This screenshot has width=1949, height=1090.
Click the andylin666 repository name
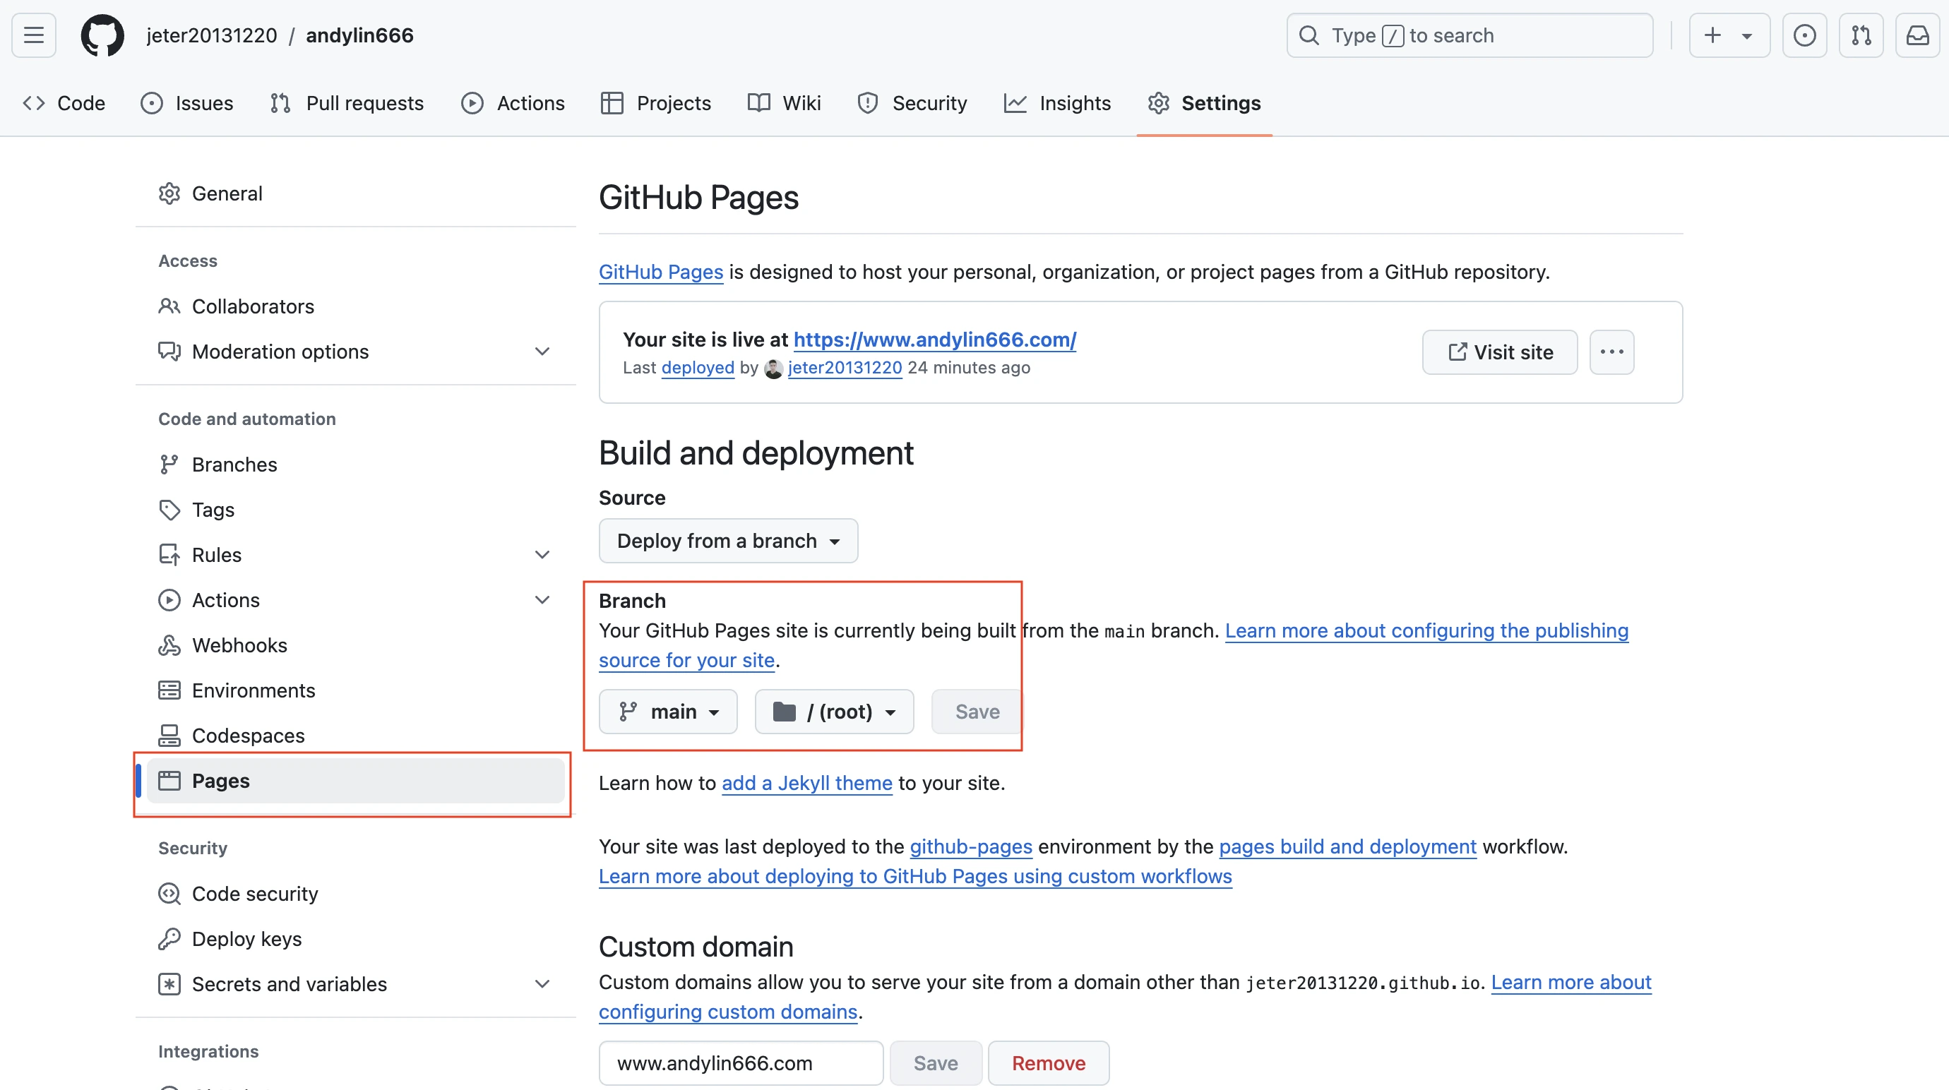tap(359, 35)
